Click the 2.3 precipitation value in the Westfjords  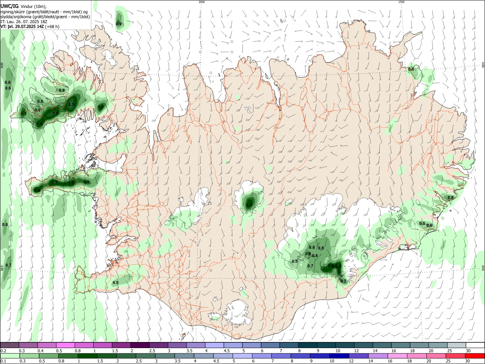tap(71, 104)
